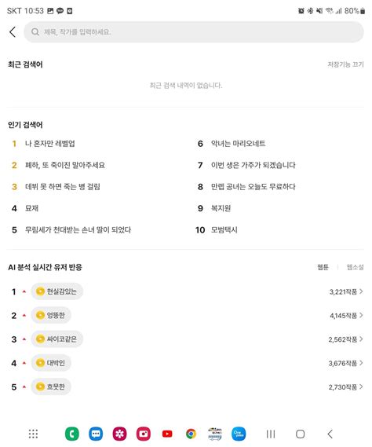Open the red camera app icon
This screenshot has height=447, width=372.
tap(144, 434)
